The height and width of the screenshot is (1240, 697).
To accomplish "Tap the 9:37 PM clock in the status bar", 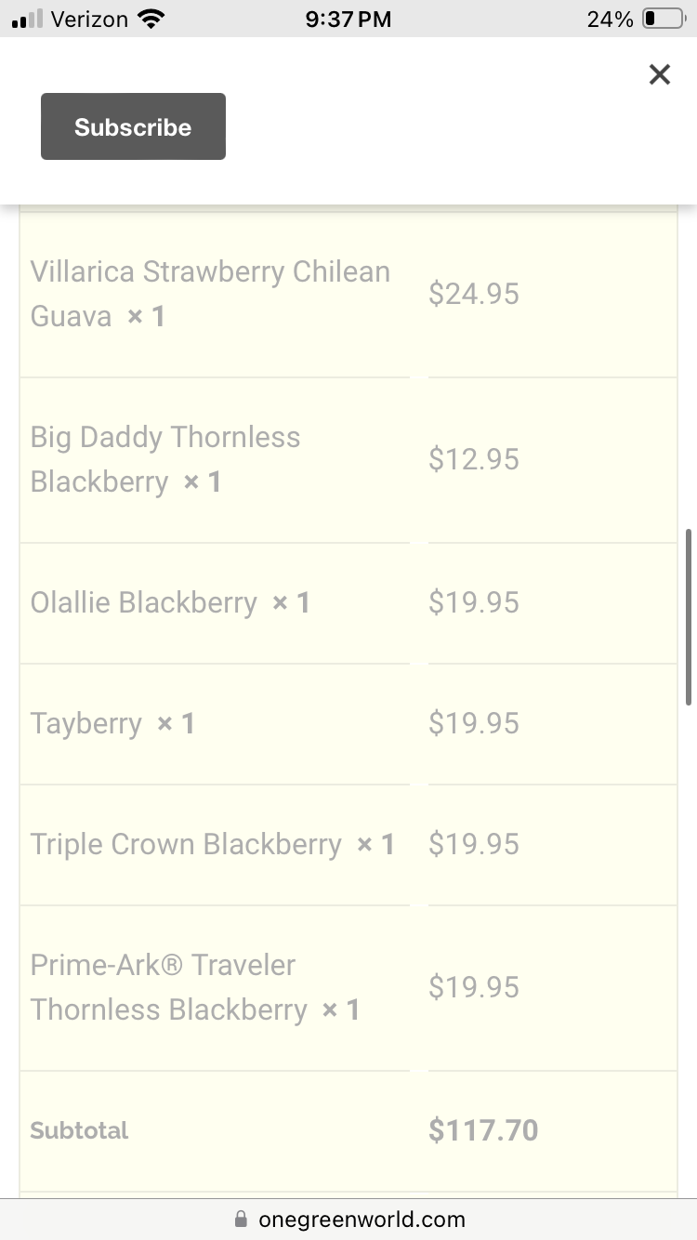I will [x=348, y=19].
